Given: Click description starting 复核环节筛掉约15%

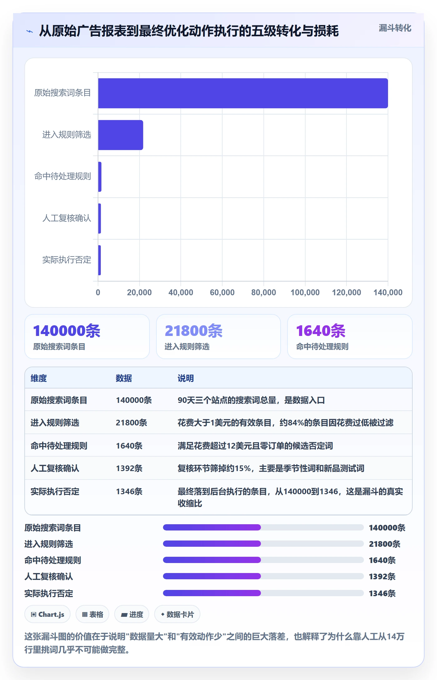Looking at the screenshot, I should pyautogui.click(x=271, y=468).
